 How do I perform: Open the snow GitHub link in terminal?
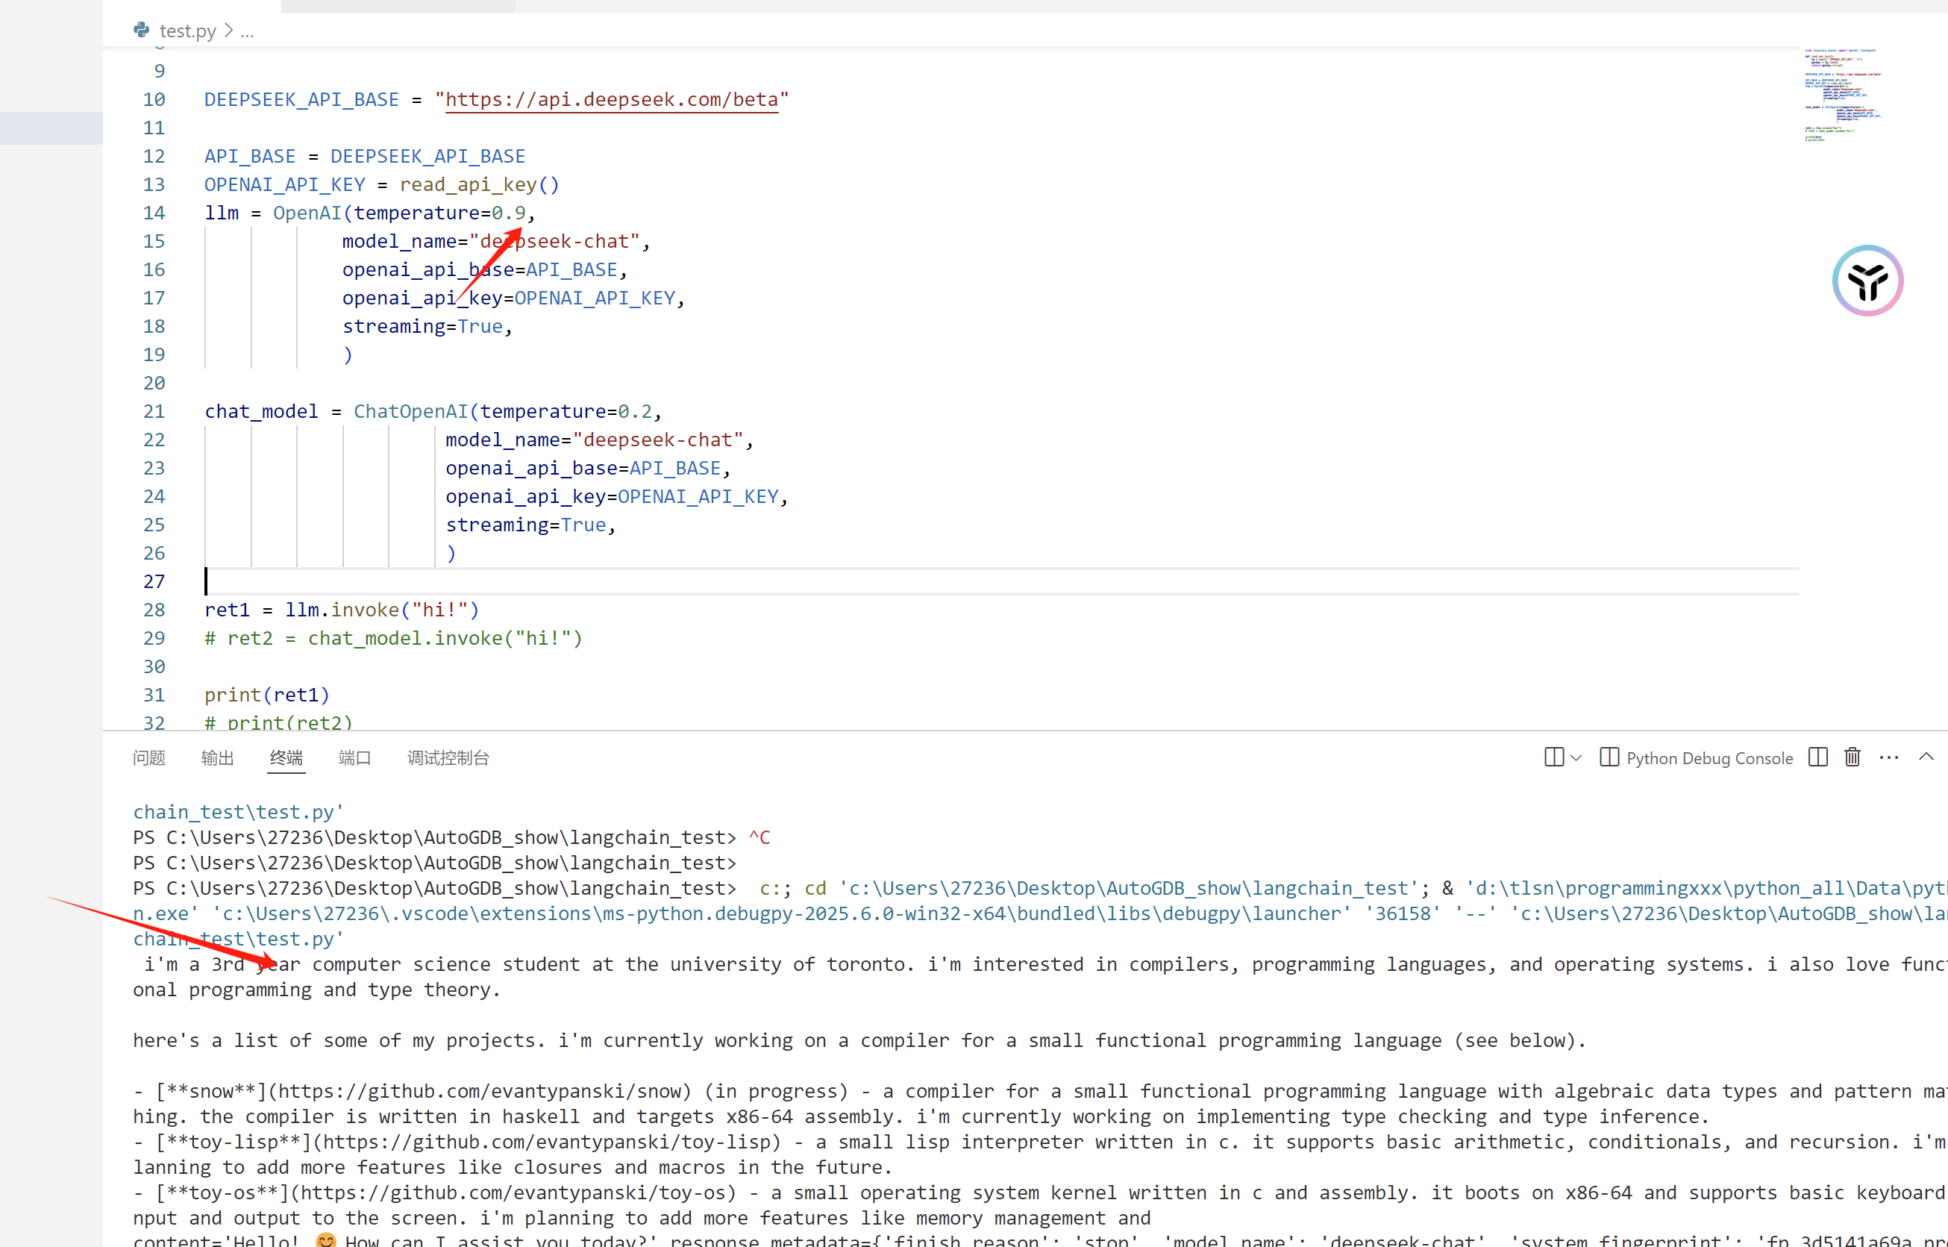tap(484, 1091)
